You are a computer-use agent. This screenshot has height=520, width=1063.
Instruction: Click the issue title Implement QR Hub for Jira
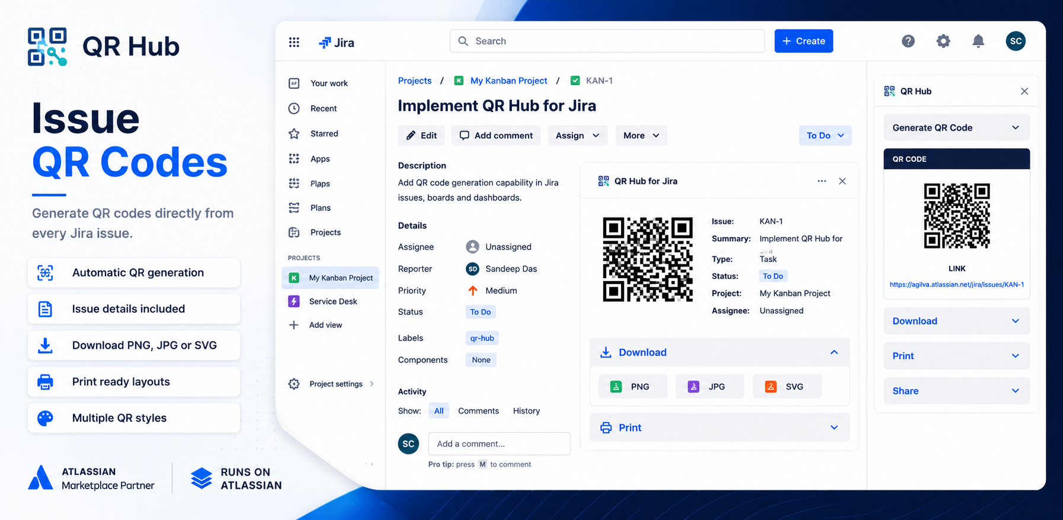497,106
